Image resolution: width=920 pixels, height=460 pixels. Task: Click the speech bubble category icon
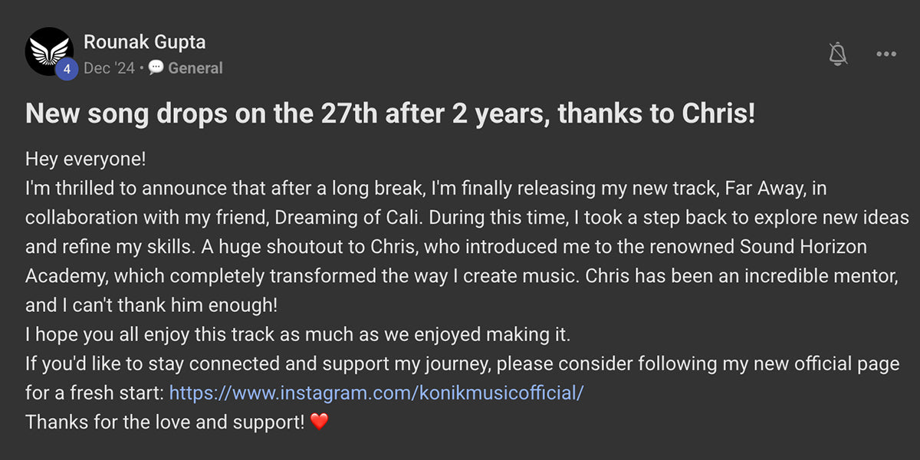tap(156, 68)
